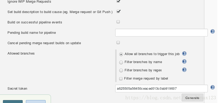Viewport: 219px width, 103px height.
Task: Click the Pending build name for pipeline label
Action: (32, 33)
